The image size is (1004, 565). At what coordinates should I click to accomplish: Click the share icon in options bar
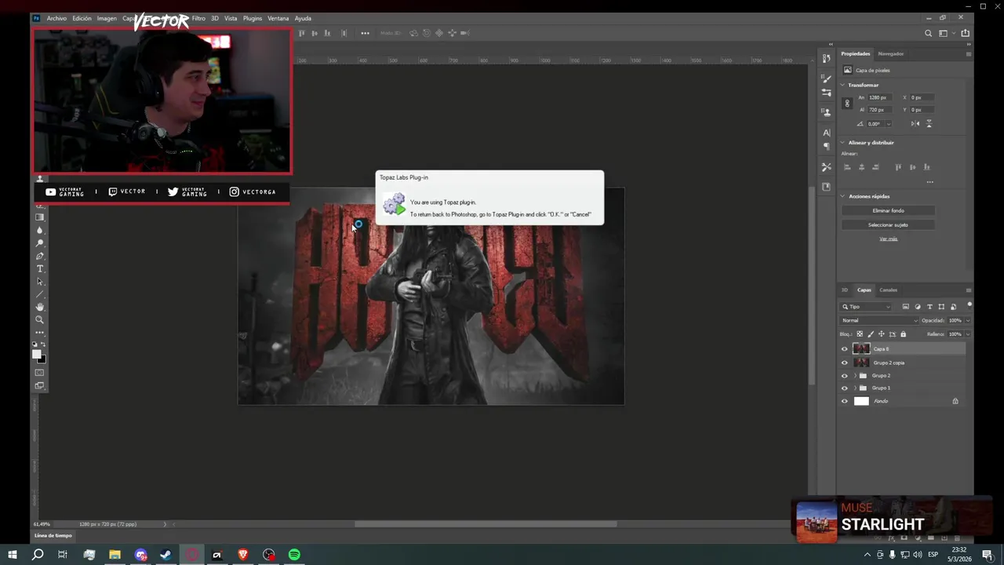(x=965, y=33)
